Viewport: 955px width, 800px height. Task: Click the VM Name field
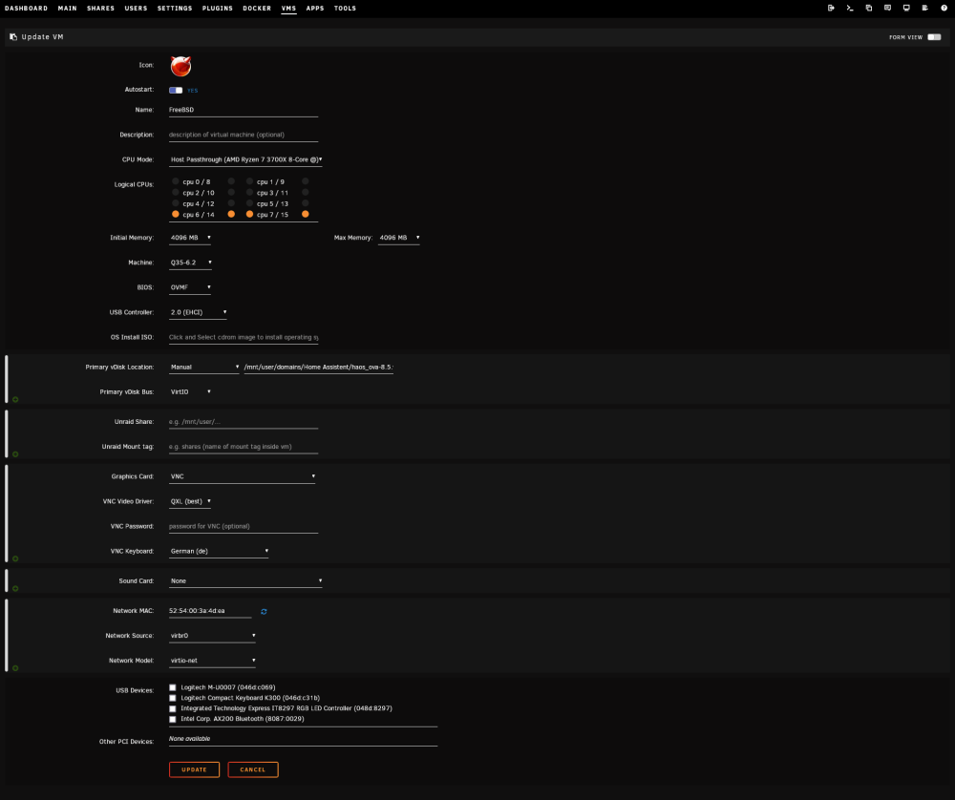[244, 110]
